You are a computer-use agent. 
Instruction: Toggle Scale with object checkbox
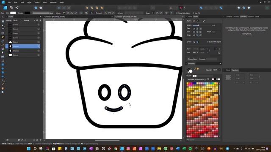pyautogui.click(x=208, y=42)
